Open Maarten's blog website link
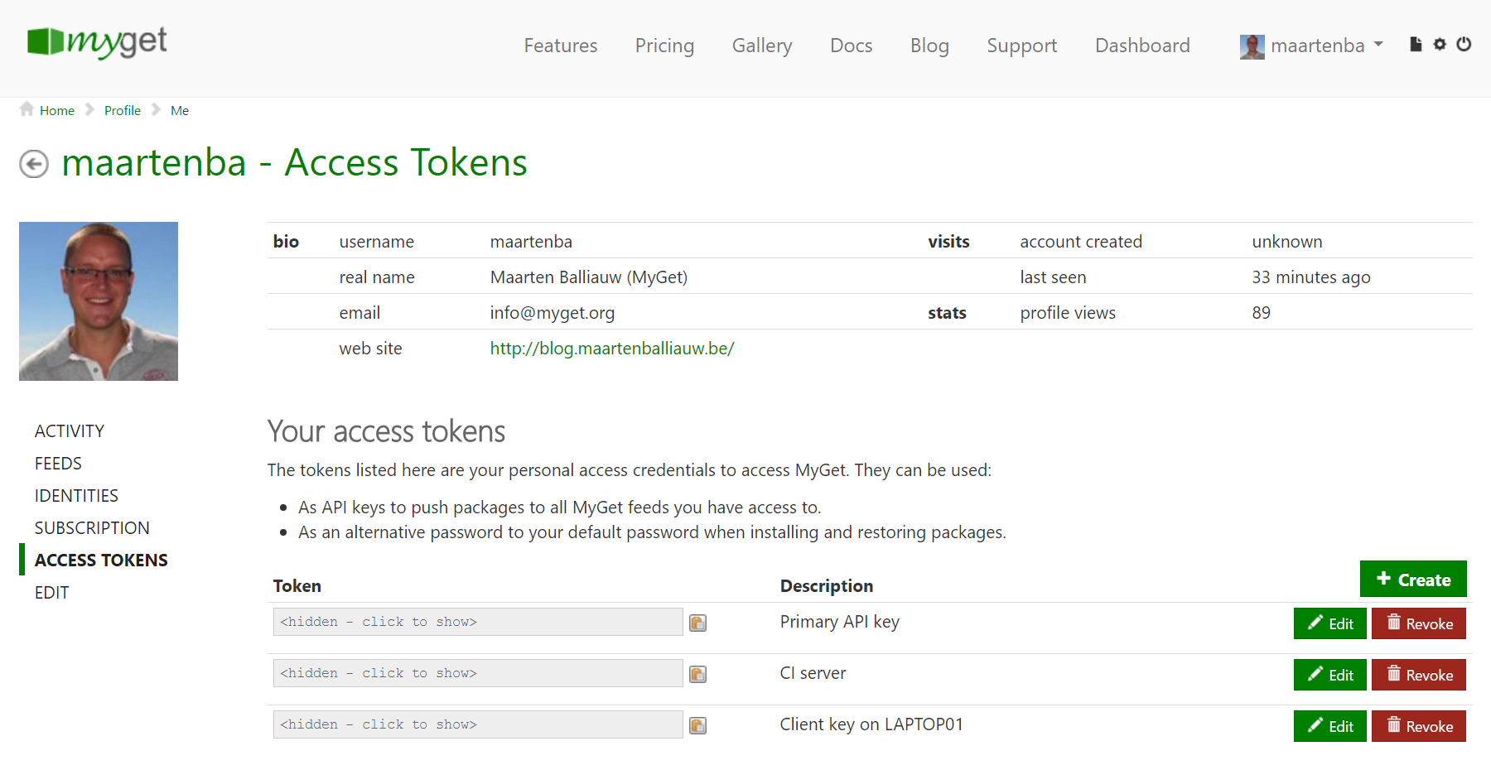The width and height of the screenshot is (1491, 765). point(612,348)
